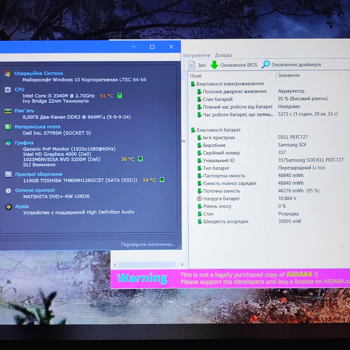Click the Напруга батареї voltage icon
The width and height of the screenshot is (350, 350).
(200, 199)
